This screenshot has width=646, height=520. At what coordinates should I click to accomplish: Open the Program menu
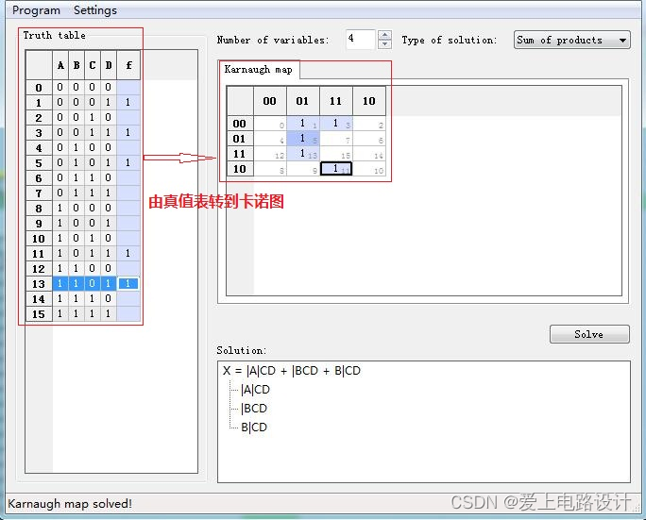[x=36, y=10]
